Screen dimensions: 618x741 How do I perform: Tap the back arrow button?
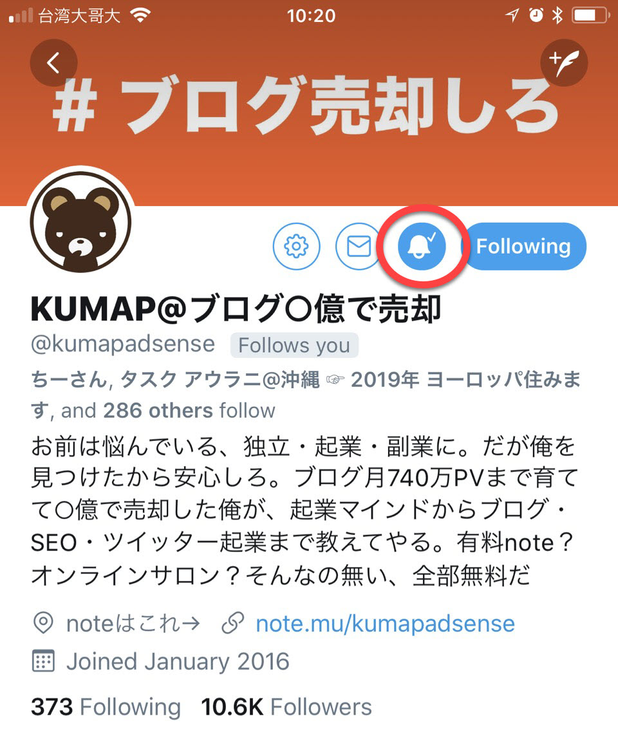pos(53,62)
